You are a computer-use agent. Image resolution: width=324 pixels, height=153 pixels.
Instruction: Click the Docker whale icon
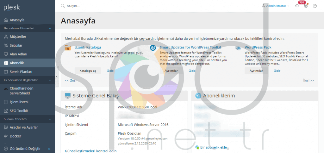click(x=6, y=136)
